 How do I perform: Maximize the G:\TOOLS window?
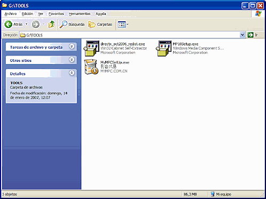[253, 6]
